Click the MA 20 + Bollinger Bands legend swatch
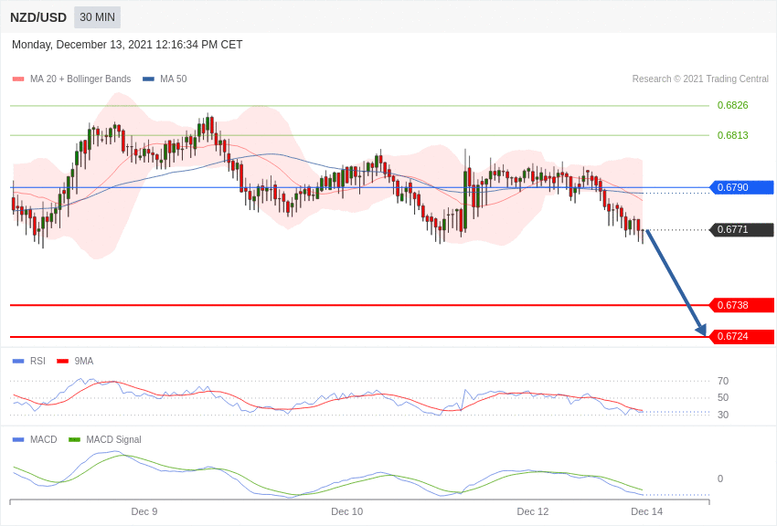 coord(18,79)
